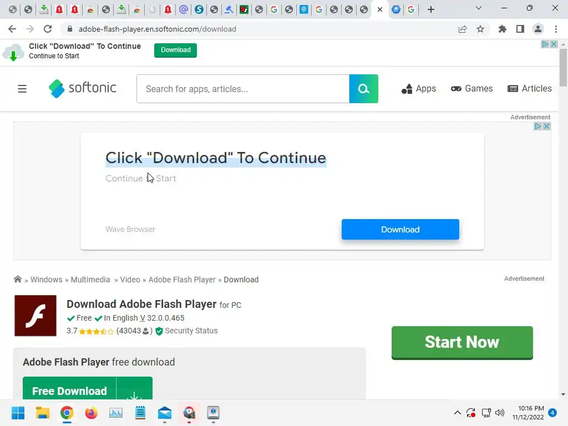The height and width of the screenshot is (426, 568).
Task: Click the star rating display
Action: pos(97,331)
